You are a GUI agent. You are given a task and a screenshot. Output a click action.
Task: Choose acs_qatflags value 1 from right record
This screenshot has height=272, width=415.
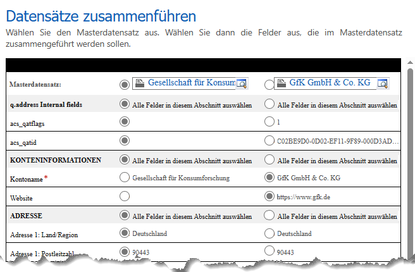tap(269, 122)
